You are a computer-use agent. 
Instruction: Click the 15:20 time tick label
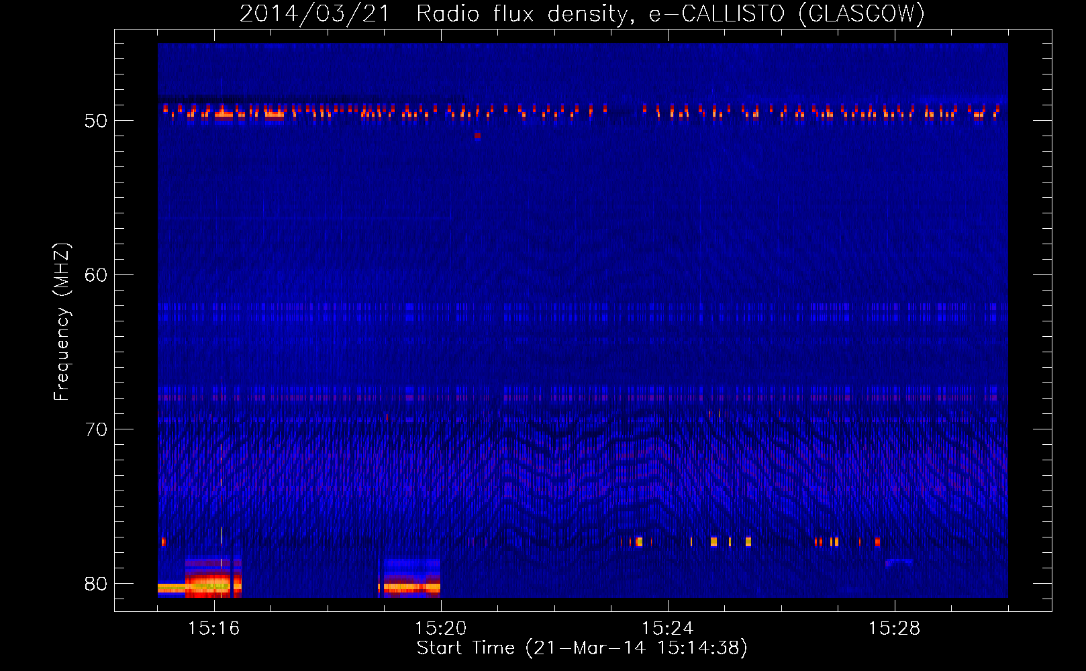pos(441,629)
